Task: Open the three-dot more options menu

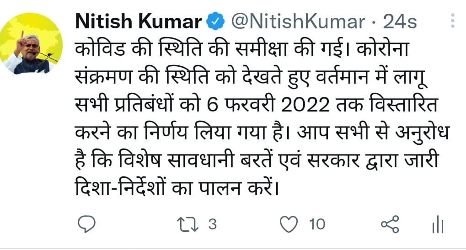Action: [x=453, y=21]
